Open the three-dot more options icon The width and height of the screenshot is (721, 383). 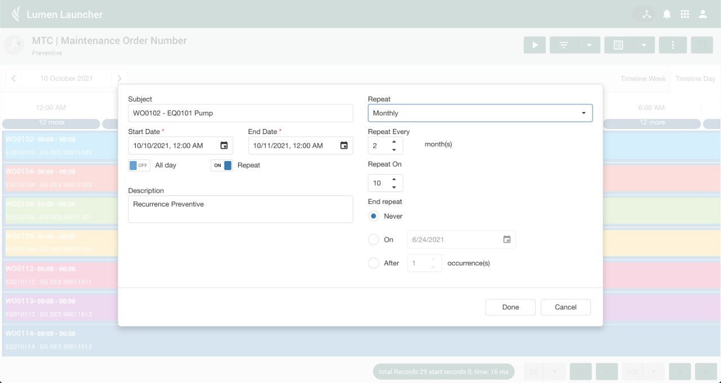click(x=673, y=44)
